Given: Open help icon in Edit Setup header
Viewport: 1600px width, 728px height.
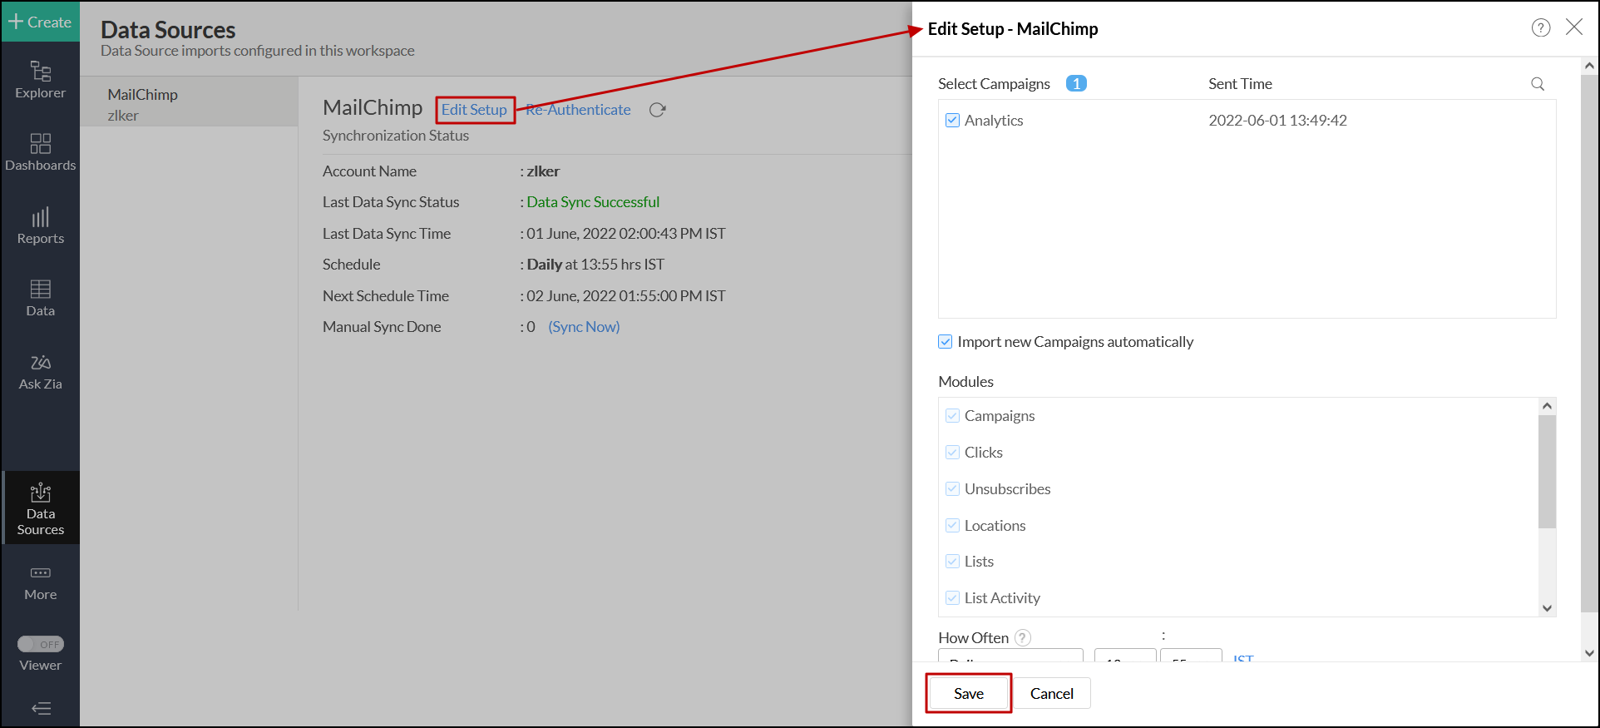Looking at the screenshot, I should point(1540,28).
